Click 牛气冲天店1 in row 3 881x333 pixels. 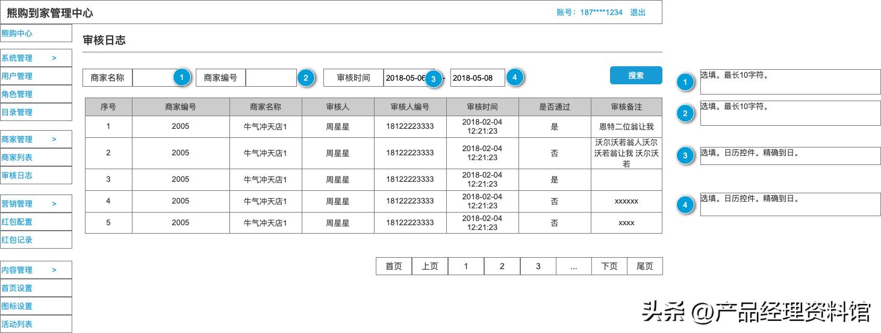266,179
